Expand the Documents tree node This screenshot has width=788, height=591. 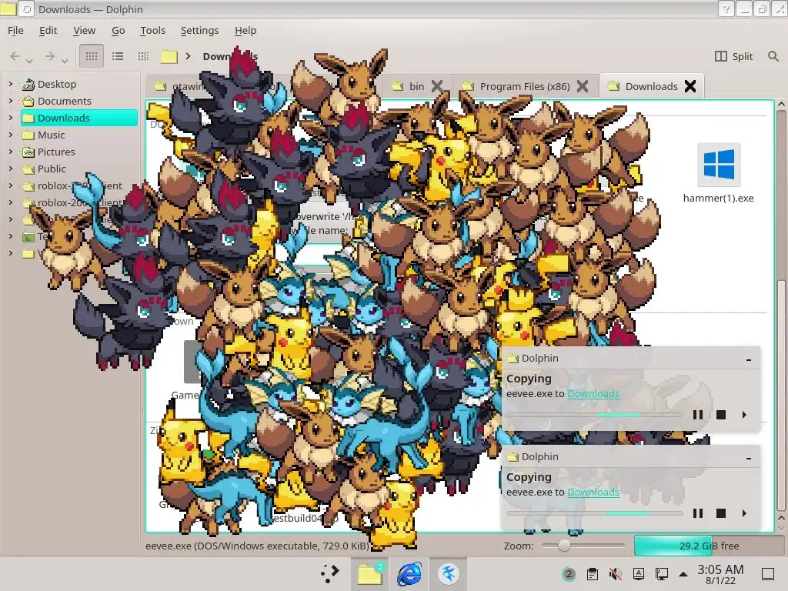click(x=11, y=101)
